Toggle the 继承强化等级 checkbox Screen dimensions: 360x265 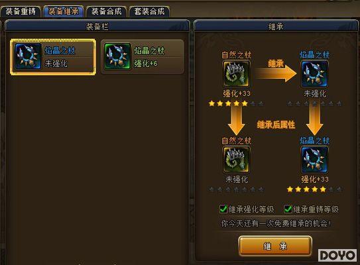point(223,209)
